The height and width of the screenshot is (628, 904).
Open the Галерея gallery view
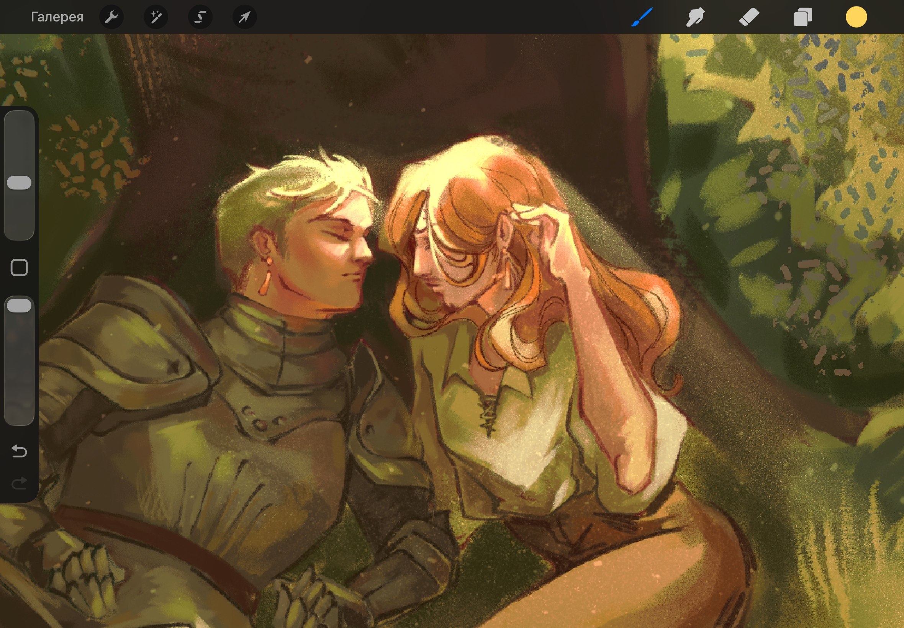coord(57,17)
